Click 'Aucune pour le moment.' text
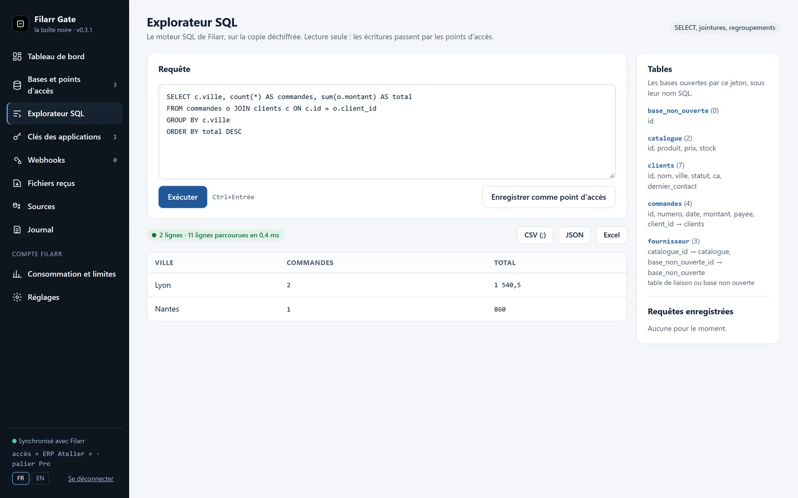The image size is (798, 498). pyautogui.click(x=687, y=329)
